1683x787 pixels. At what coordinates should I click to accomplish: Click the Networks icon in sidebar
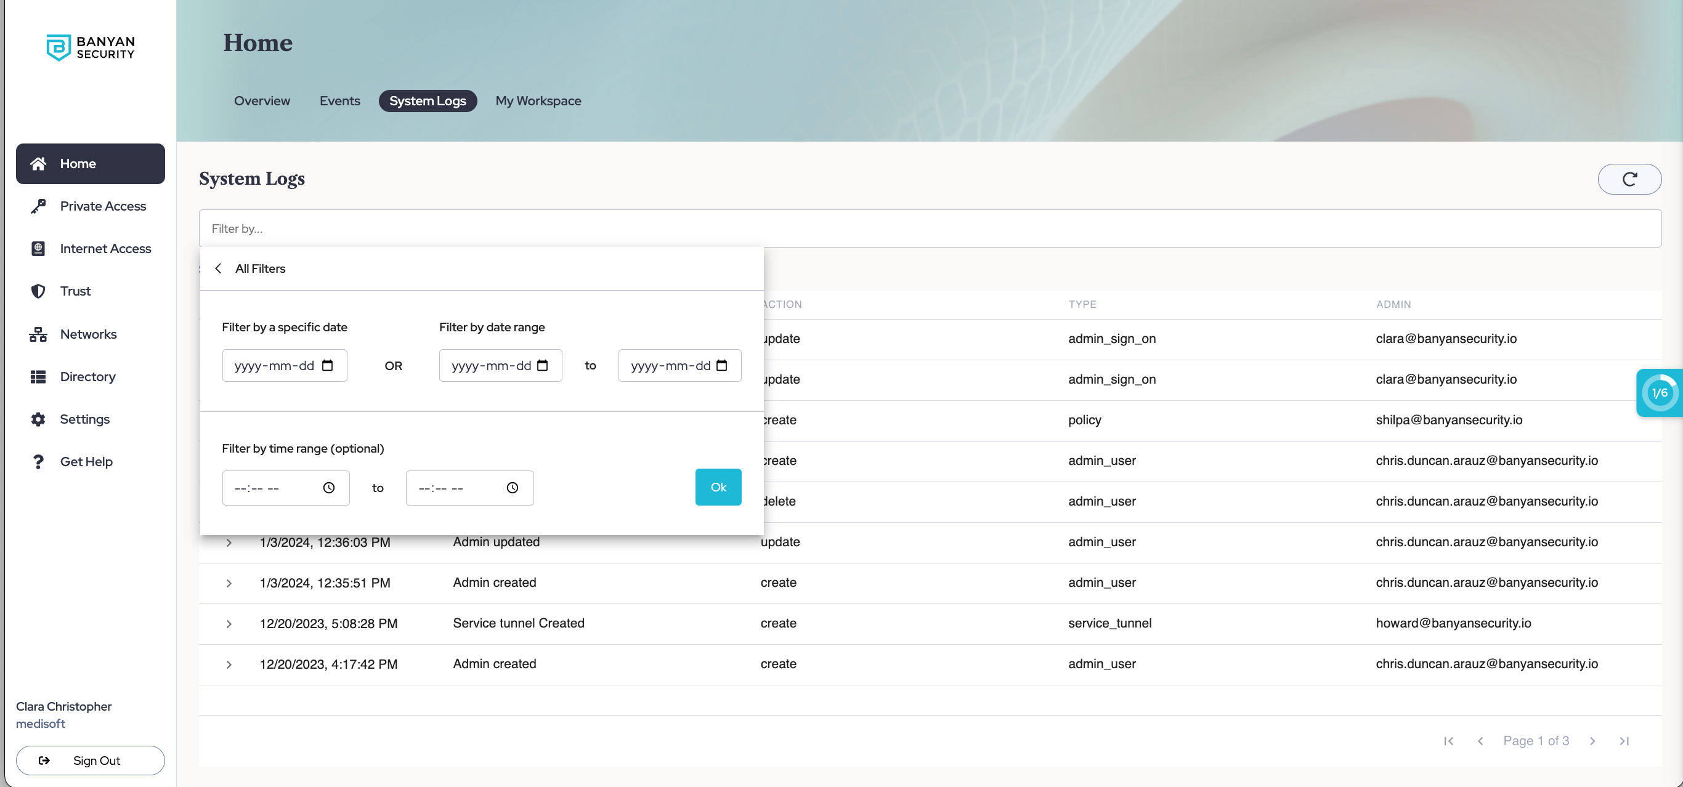[x=38, y=334]
